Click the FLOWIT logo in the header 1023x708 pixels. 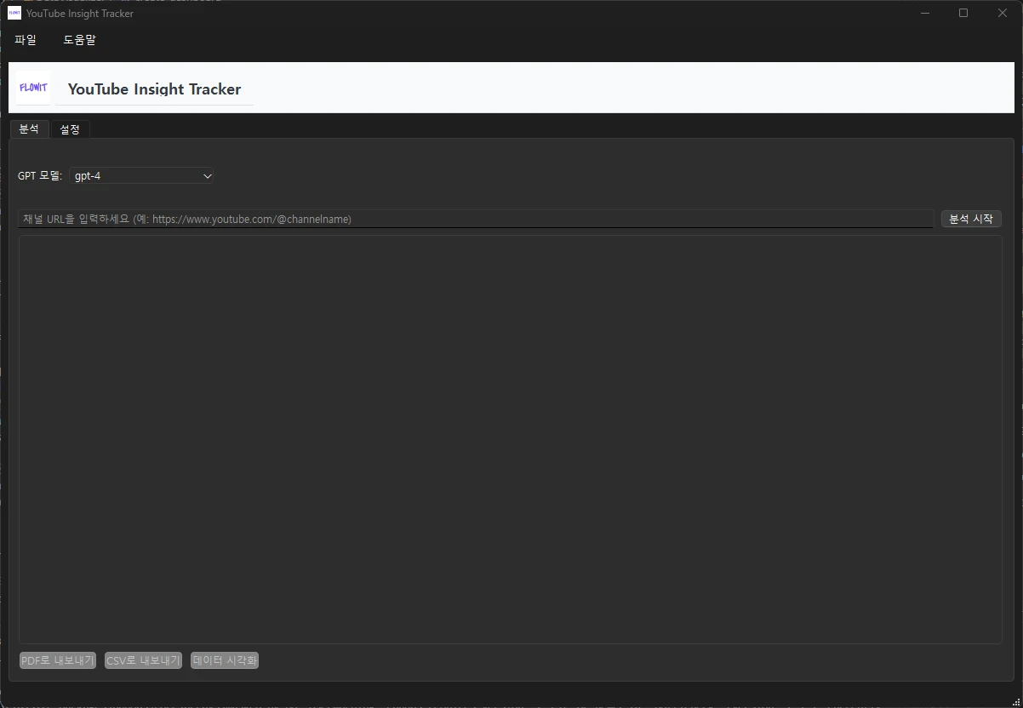pos(33,88)
